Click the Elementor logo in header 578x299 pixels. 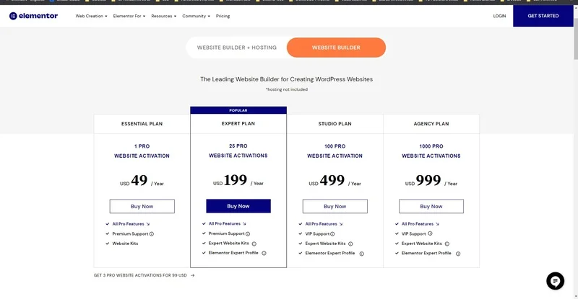coord(33,15)
